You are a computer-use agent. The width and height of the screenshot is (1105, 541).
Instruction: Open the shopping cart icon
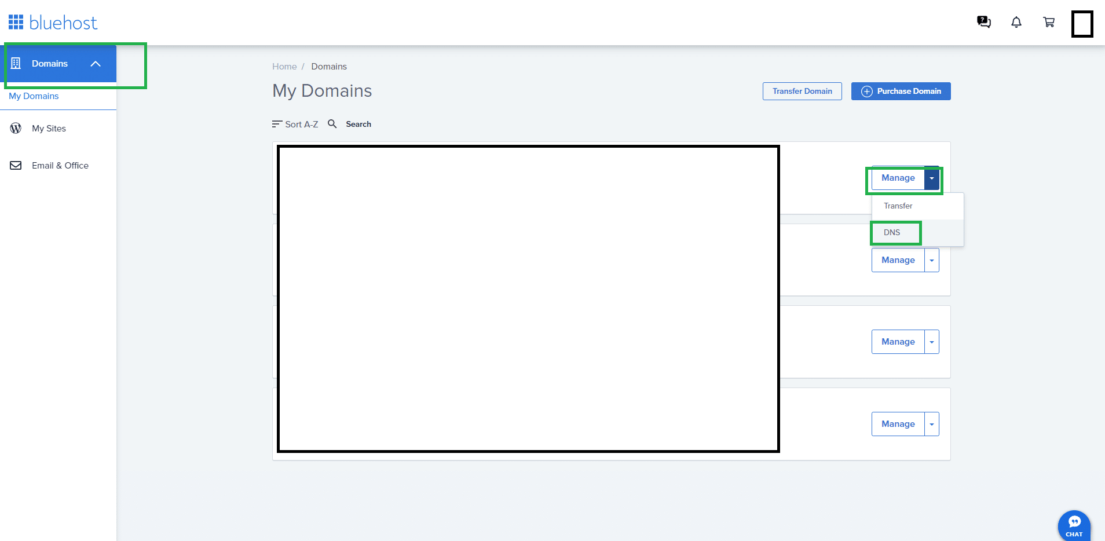1048,22
